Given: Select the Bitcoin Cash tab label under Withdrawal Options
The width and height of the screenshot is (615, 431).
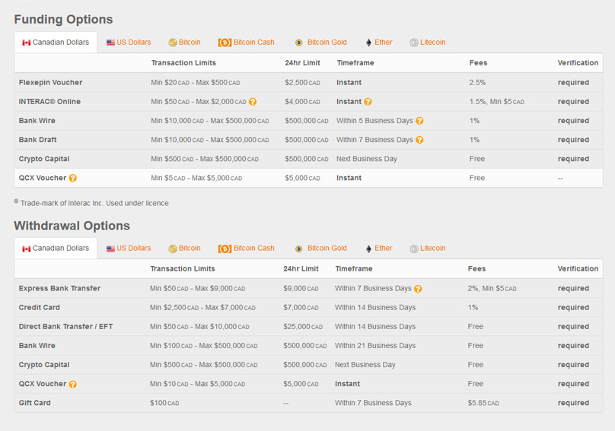Looking at the screenshot, I should [253, 249].
